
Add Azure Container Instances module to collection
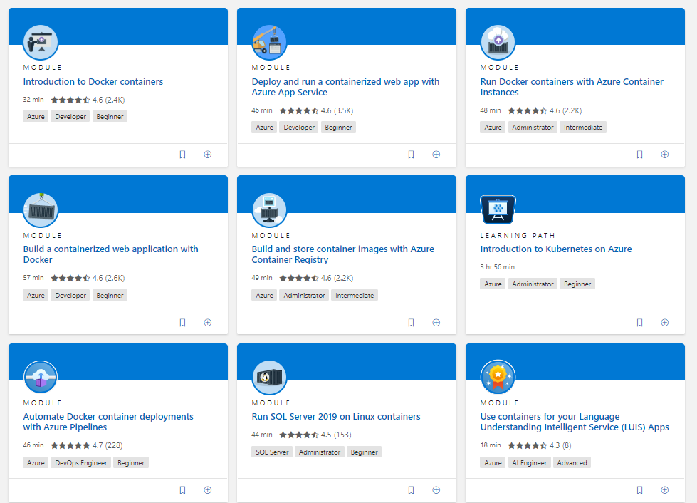point(664,155)
